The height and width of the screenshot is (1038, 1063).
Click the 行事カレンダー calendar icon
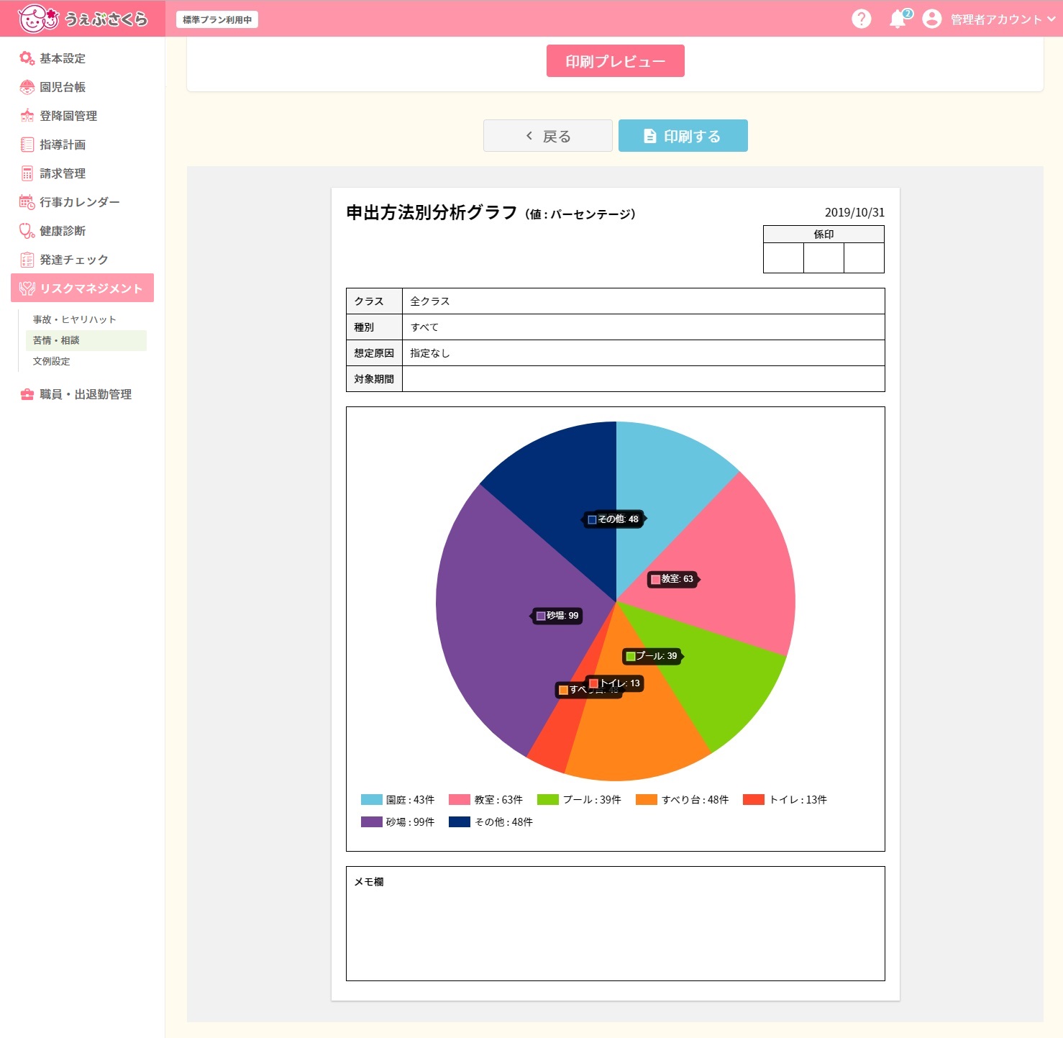(27, 202)
